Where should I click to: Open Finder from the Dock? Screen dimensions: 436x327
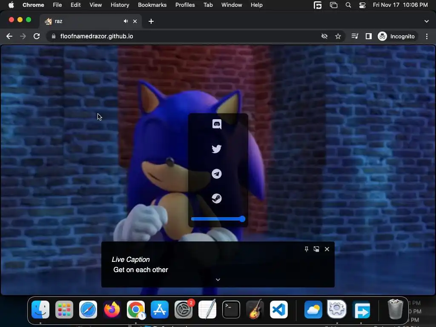(40, 310)
